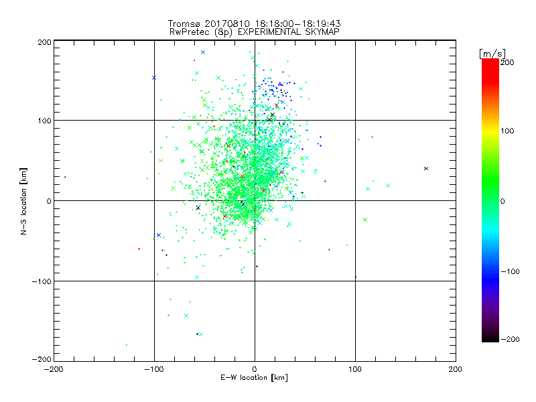This screenshot has height=402, width=536.
Task: Click the '-200' tick label on the N-S axis
Action: coord(42,359)
